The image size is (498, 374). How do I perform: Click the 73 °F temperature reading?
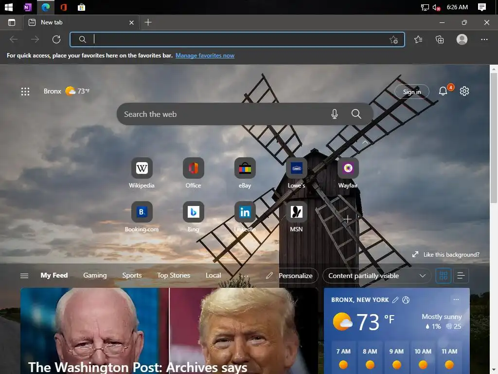click(x=375, y=322)
